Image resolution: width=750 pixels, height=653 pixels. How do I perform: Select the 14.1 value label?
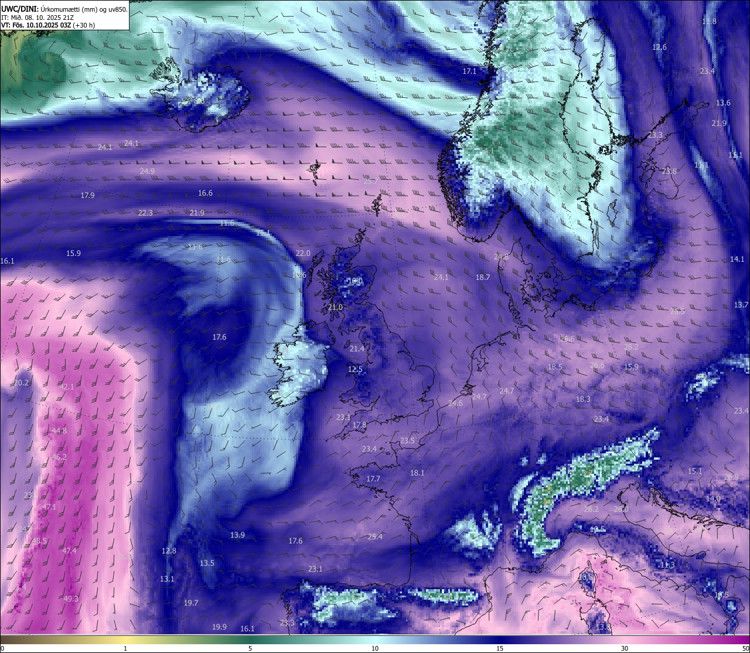tap(737, 259)
